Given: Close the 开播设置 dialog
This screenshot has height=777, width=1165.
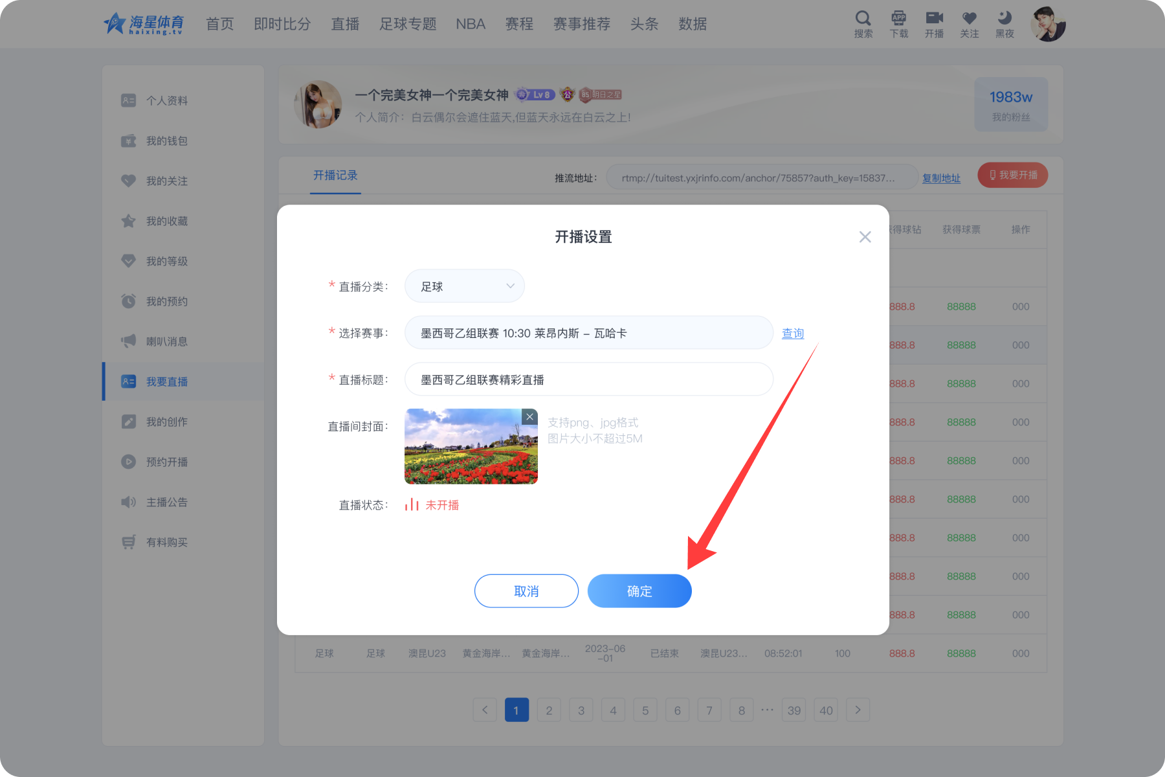Looking at the screenshot, I should click(x=865, y=237).
